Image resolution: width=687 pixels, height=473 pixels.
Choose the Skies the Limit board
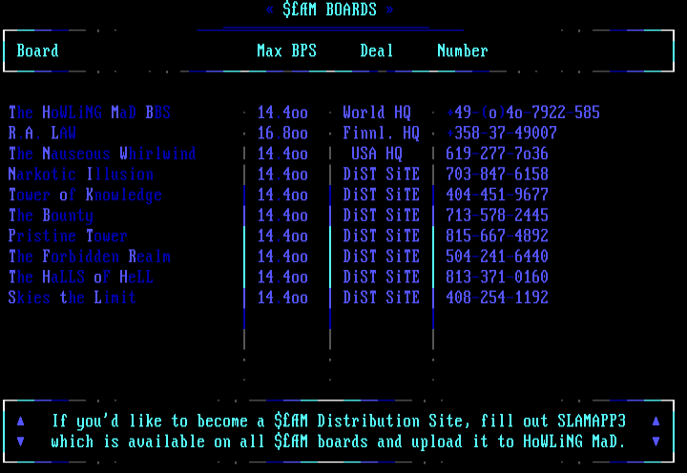(73, 298)
